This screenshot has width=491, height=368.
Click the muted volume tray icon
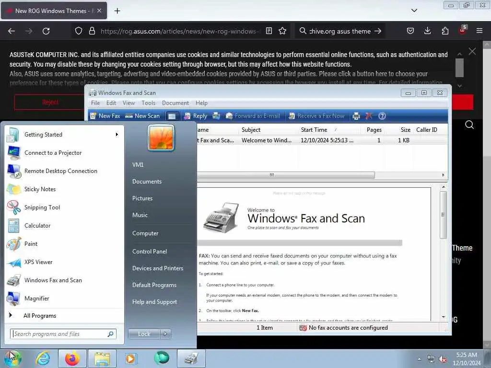point(443,359)
